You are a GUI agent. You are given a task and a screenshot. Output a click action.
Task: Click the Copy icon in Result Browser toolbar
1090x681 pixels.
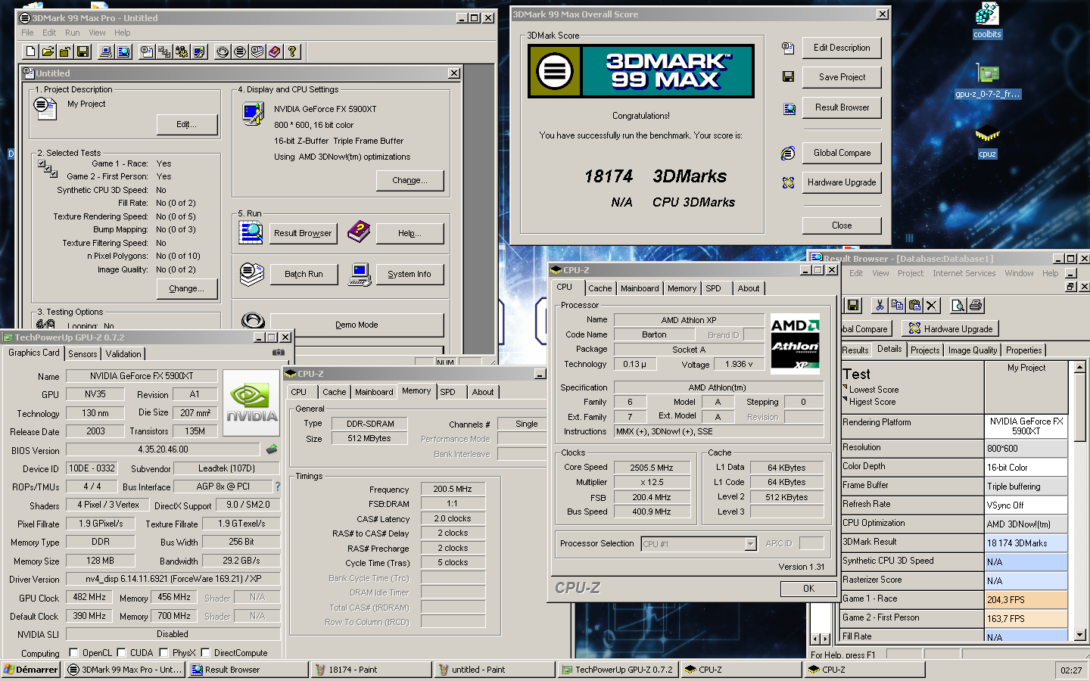tap(897, 306)
